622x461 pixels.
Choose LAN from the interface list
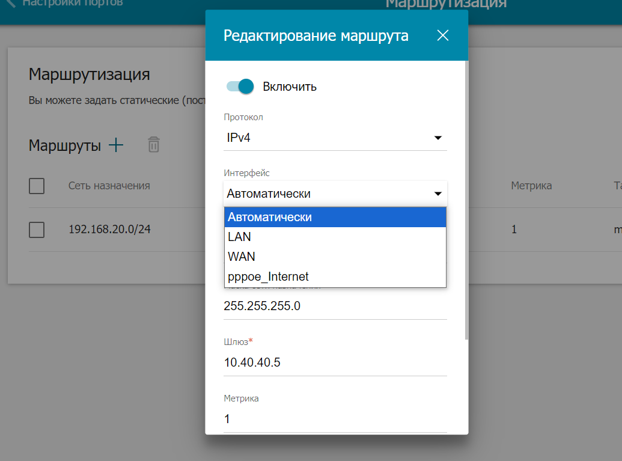coord(335,237)
